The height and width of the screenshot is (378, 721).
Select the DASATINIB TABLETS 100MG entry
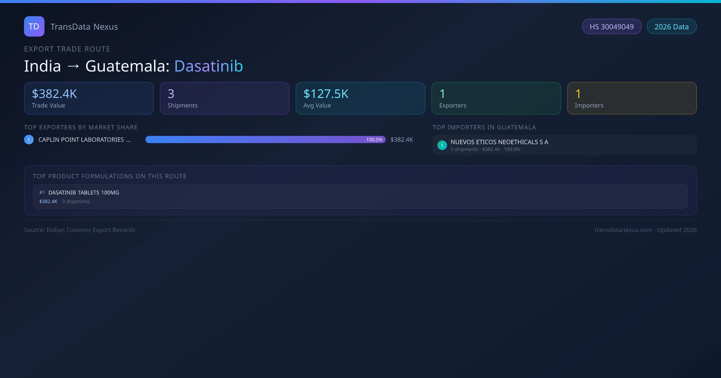tap(84, 192)
